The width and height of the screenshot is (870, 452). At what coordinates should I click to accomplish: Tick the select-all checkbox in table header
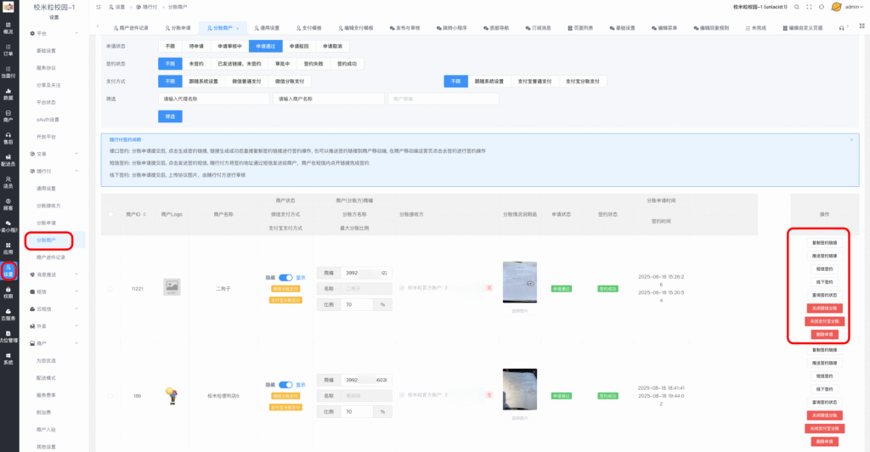(110, 214)
